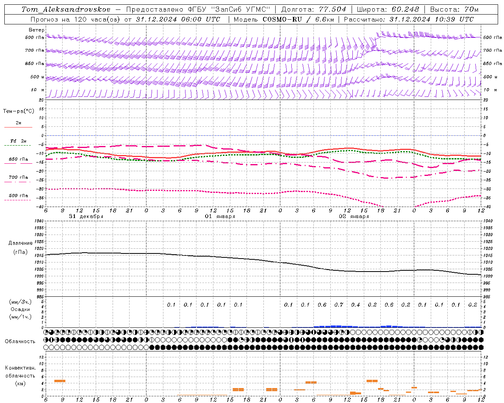Click the 850 гПа temperature legend entry
The height and width of the screenshot is (403, 504).
[19, 161]
